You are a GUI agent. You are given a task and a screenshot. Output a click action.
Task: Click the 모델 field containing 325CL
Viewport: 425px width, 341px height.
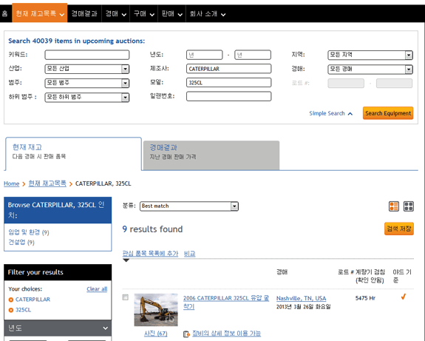229,83
